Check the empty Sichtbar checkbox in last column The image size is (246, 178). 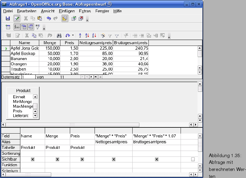click(193, 159)
